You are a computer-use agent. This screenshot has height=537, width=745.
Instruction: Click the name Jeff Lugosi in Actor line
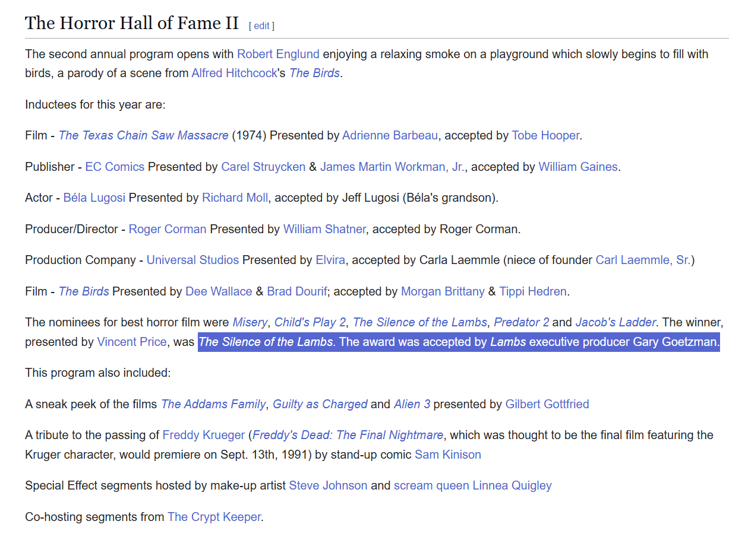coord(370,198)
